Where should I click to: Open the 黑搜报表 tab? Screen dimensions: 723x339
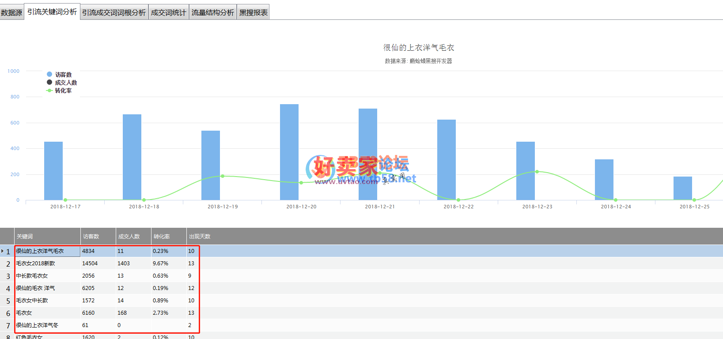[254, 12]
